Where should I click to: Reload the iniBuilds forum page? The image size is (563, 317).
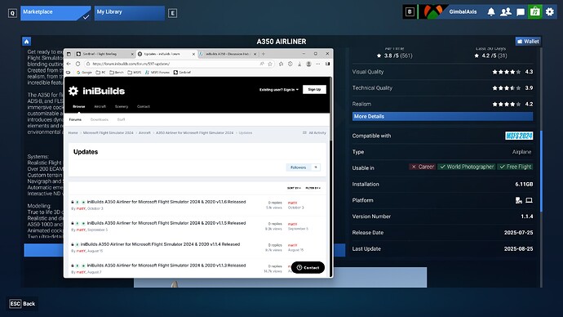pyautogui.click(x=78, y=64)
